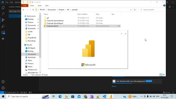Go back in File Explorer navigation
176x99 pixels.
pyautogui.click(x=24, y=10)
